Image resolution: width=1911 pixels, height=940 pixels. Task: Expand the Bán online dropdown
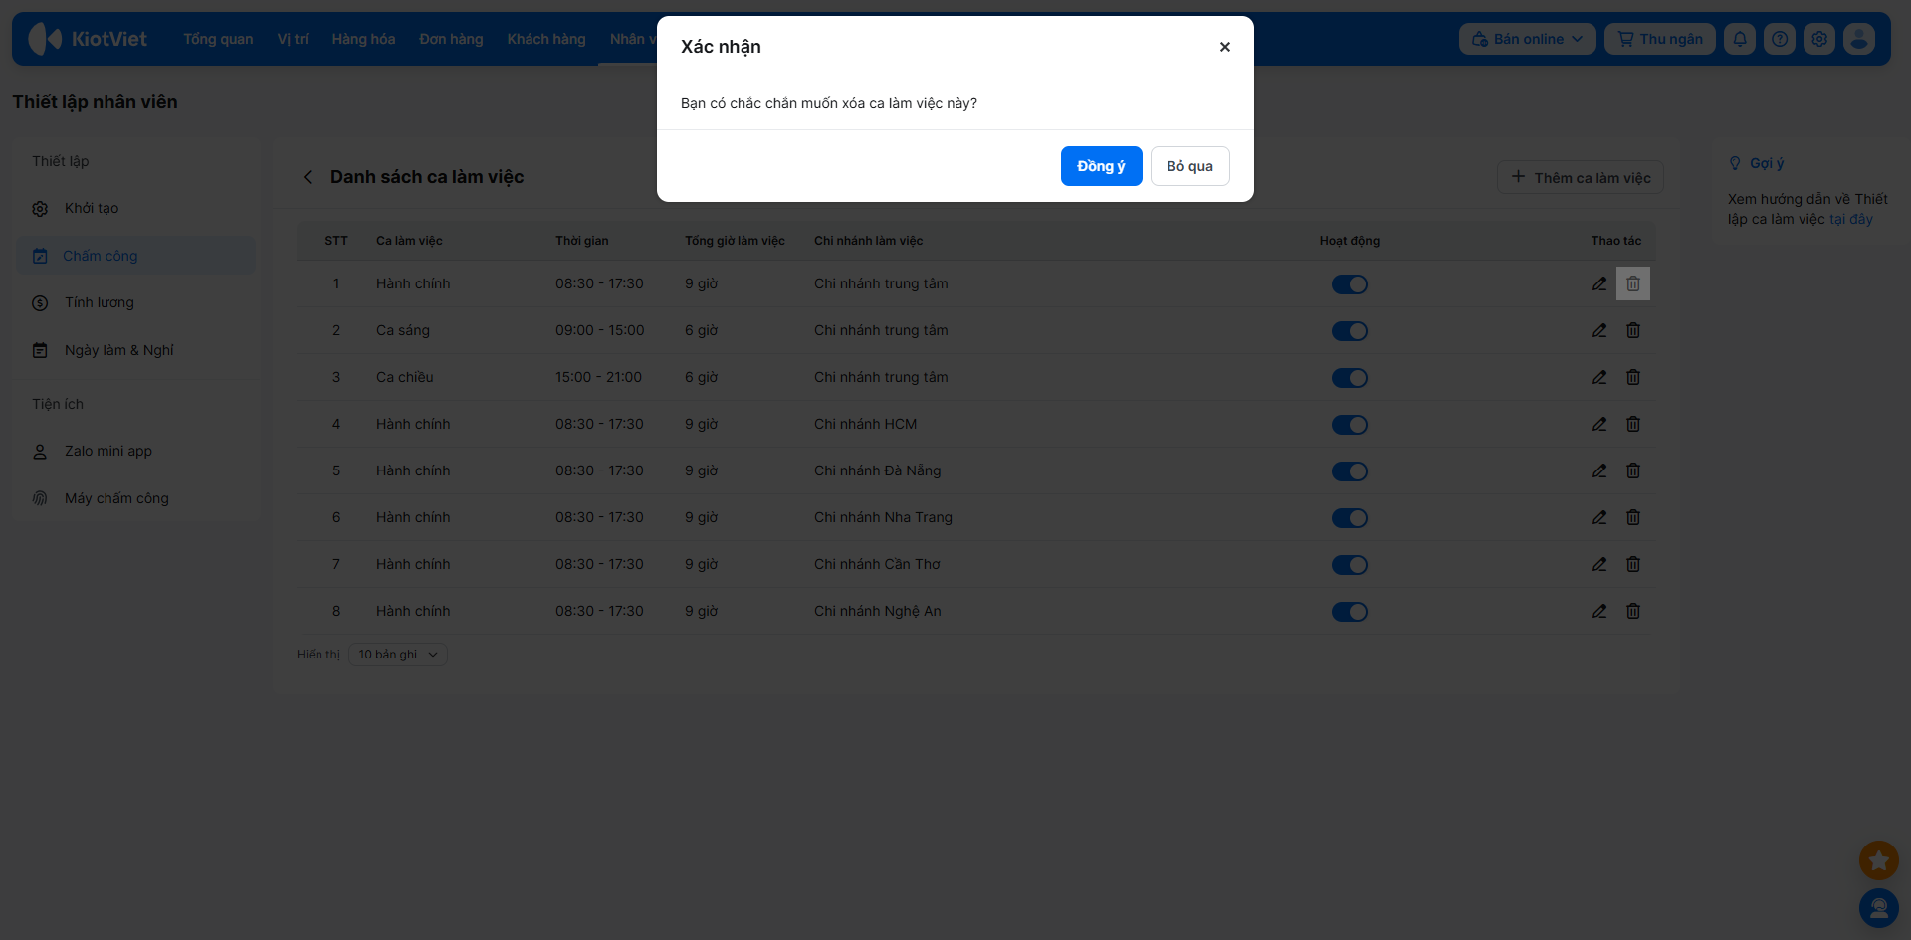(1527, 39)
